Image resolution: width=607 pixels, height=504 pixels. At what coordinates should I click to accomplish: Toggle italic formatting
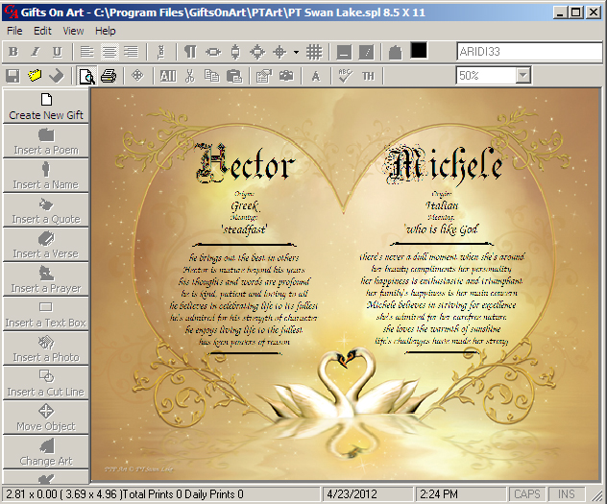pos(36,52)
